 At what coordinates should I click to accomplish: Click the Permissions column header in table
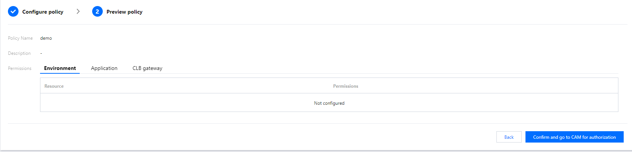coord(345,86)
